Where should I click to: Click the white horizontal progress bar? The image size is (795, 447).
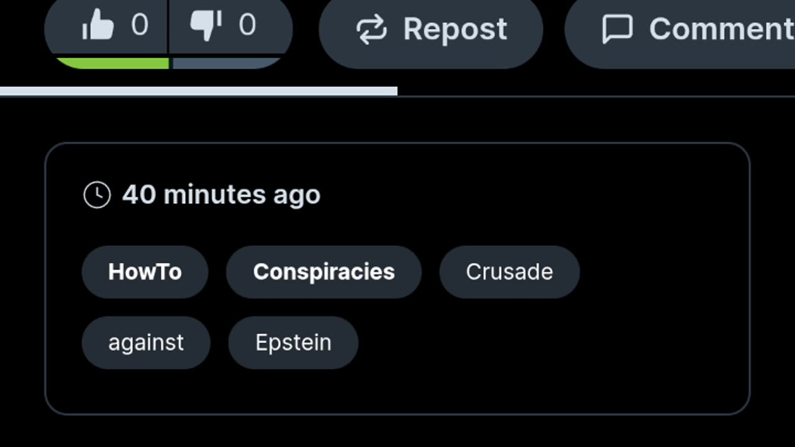pyautogui.click(x=199, y=91)
